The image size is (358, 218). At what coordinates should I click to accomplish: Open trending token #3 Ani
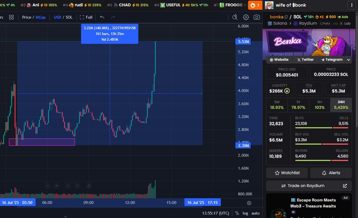point(39,5)
